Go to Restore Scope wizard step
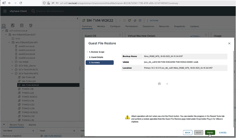 [96, 52]
